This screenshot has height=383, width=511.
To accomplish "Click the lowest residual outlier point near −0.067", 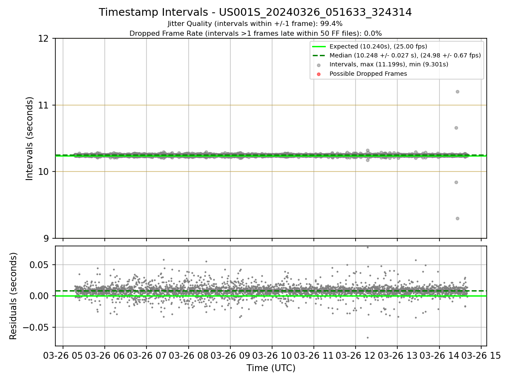I will pyautogui.click(x=367, y=337).
